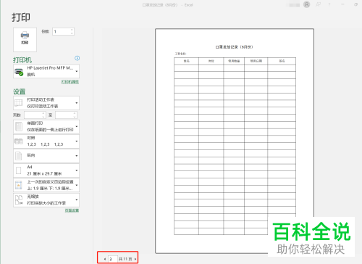Open the print active sheets dropdown
Image resolution: width=362 pixels, height=264 pixels.
(x=46, y=103)
